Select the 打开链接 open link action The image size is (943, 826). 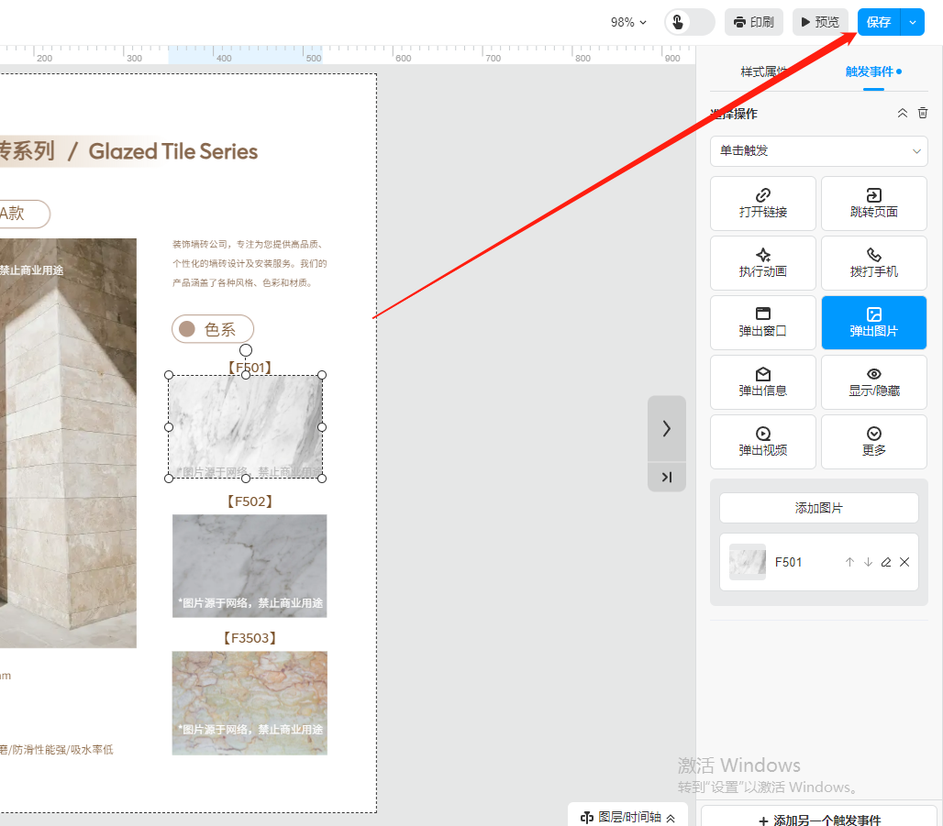[763, 204]
